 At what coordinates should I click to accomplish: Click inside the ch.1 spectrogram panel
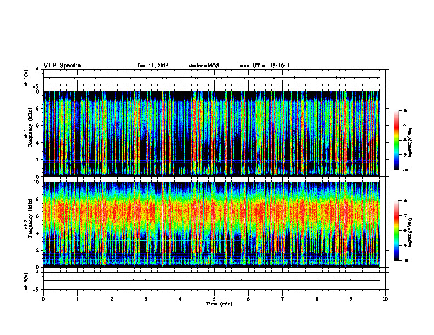tap(212, 134)
